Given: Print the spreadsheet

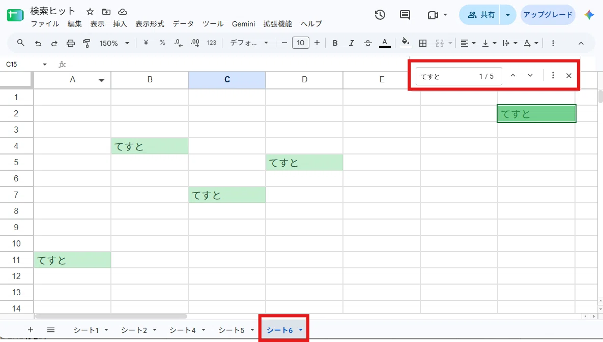Looking at the screenshot, I should [70, 43].
